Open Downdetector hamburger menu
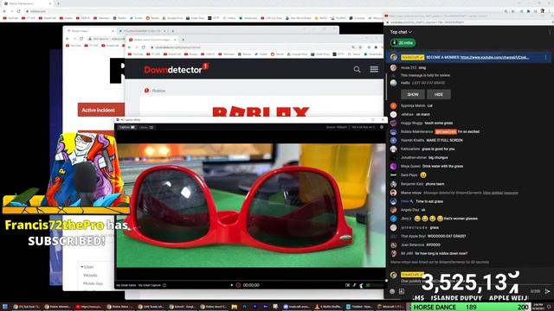This screenshot has height=311, width=554. pyautogui.click(x=374, y=69)
